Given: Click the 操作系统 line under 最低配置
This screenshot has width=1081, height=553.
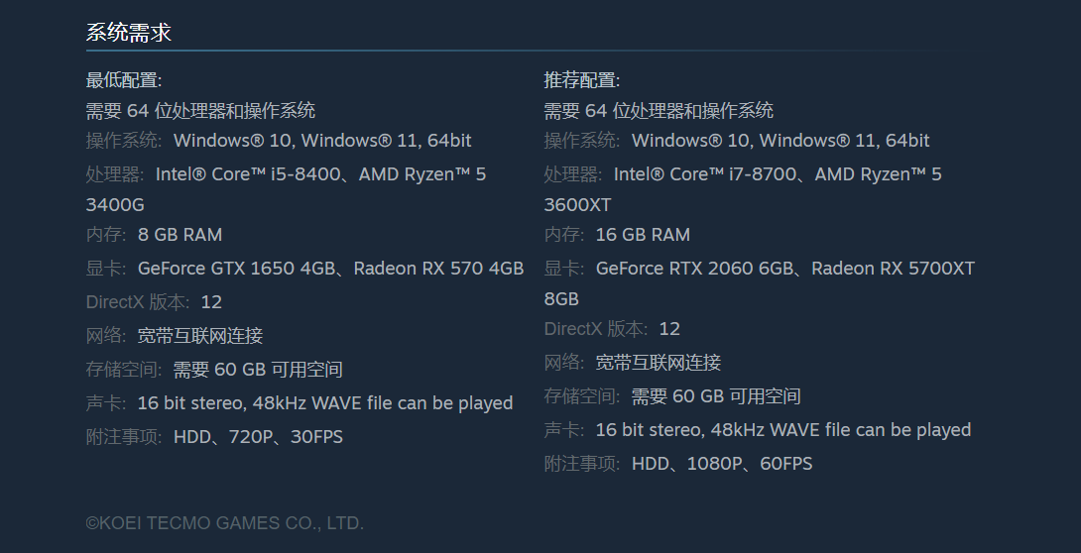Looking at the screenshot, I should click(x=279, y=141).
